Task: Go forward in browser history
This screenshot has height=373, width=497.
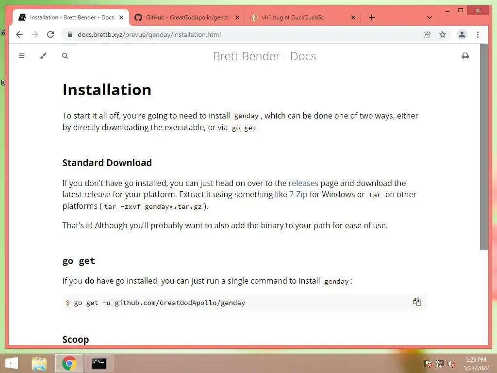Action: pyautogui.click(x=35, y=34)
